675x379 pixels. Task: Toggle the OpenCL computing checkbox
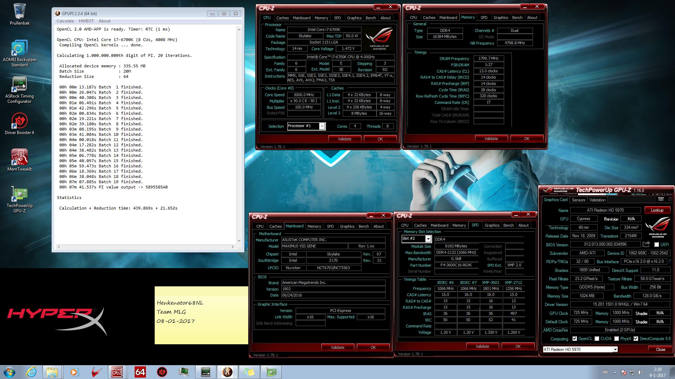pyautogui.click(x=574, y=339)
